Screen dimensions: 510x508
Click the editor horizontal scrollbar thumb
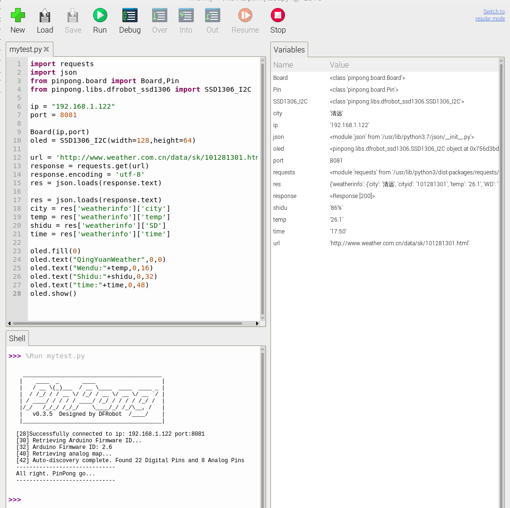pos(128,323)
